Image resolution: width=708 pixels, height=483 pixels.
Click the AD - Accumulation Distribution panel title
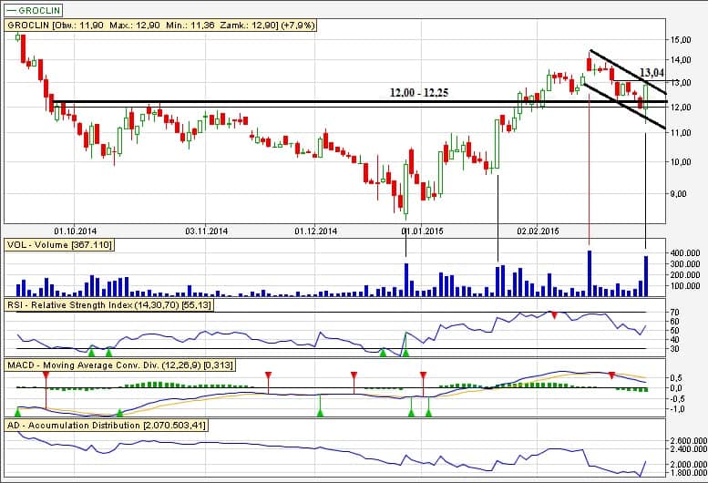coord(118,426)
